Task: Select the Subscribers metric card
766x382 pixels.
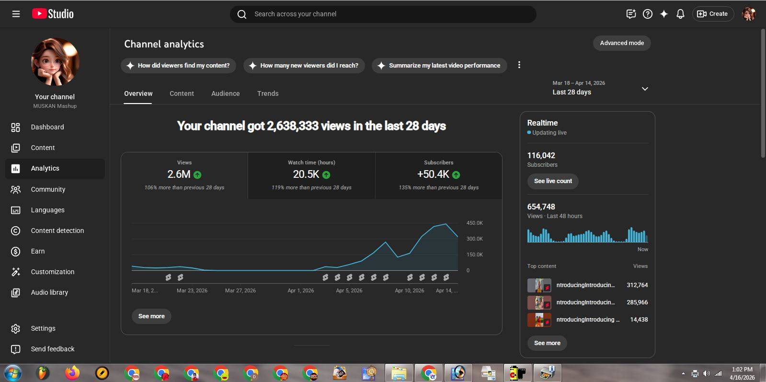Action: (438, 175)
